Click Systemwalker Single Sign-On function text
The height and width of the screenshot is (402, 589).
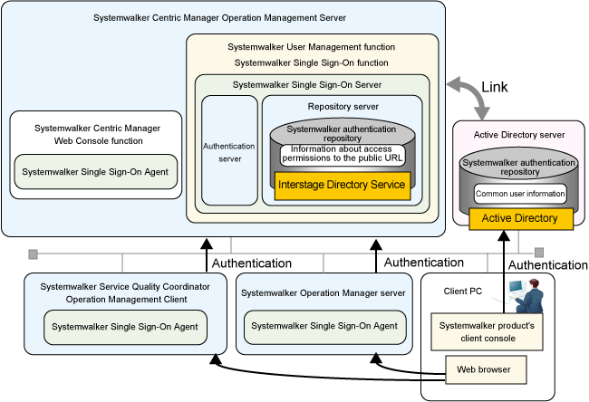click(312, 62)
